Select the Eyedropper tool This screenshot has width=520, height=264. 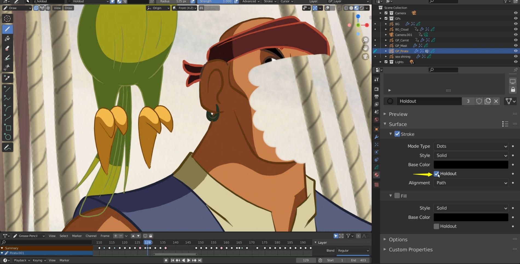tap(7, 78)
